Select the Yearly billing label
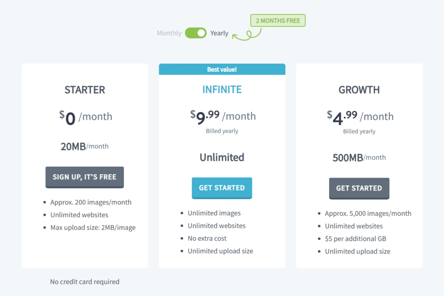Screen dimensions: 444x296 (x=219, y=33)
